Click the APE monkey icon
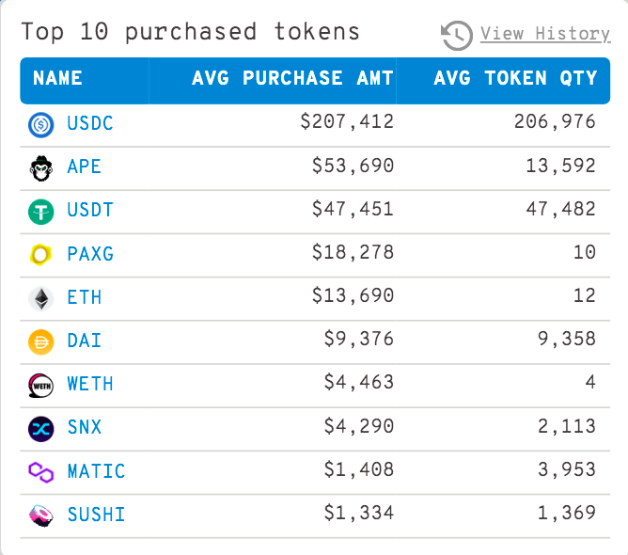 pos(41,167)
